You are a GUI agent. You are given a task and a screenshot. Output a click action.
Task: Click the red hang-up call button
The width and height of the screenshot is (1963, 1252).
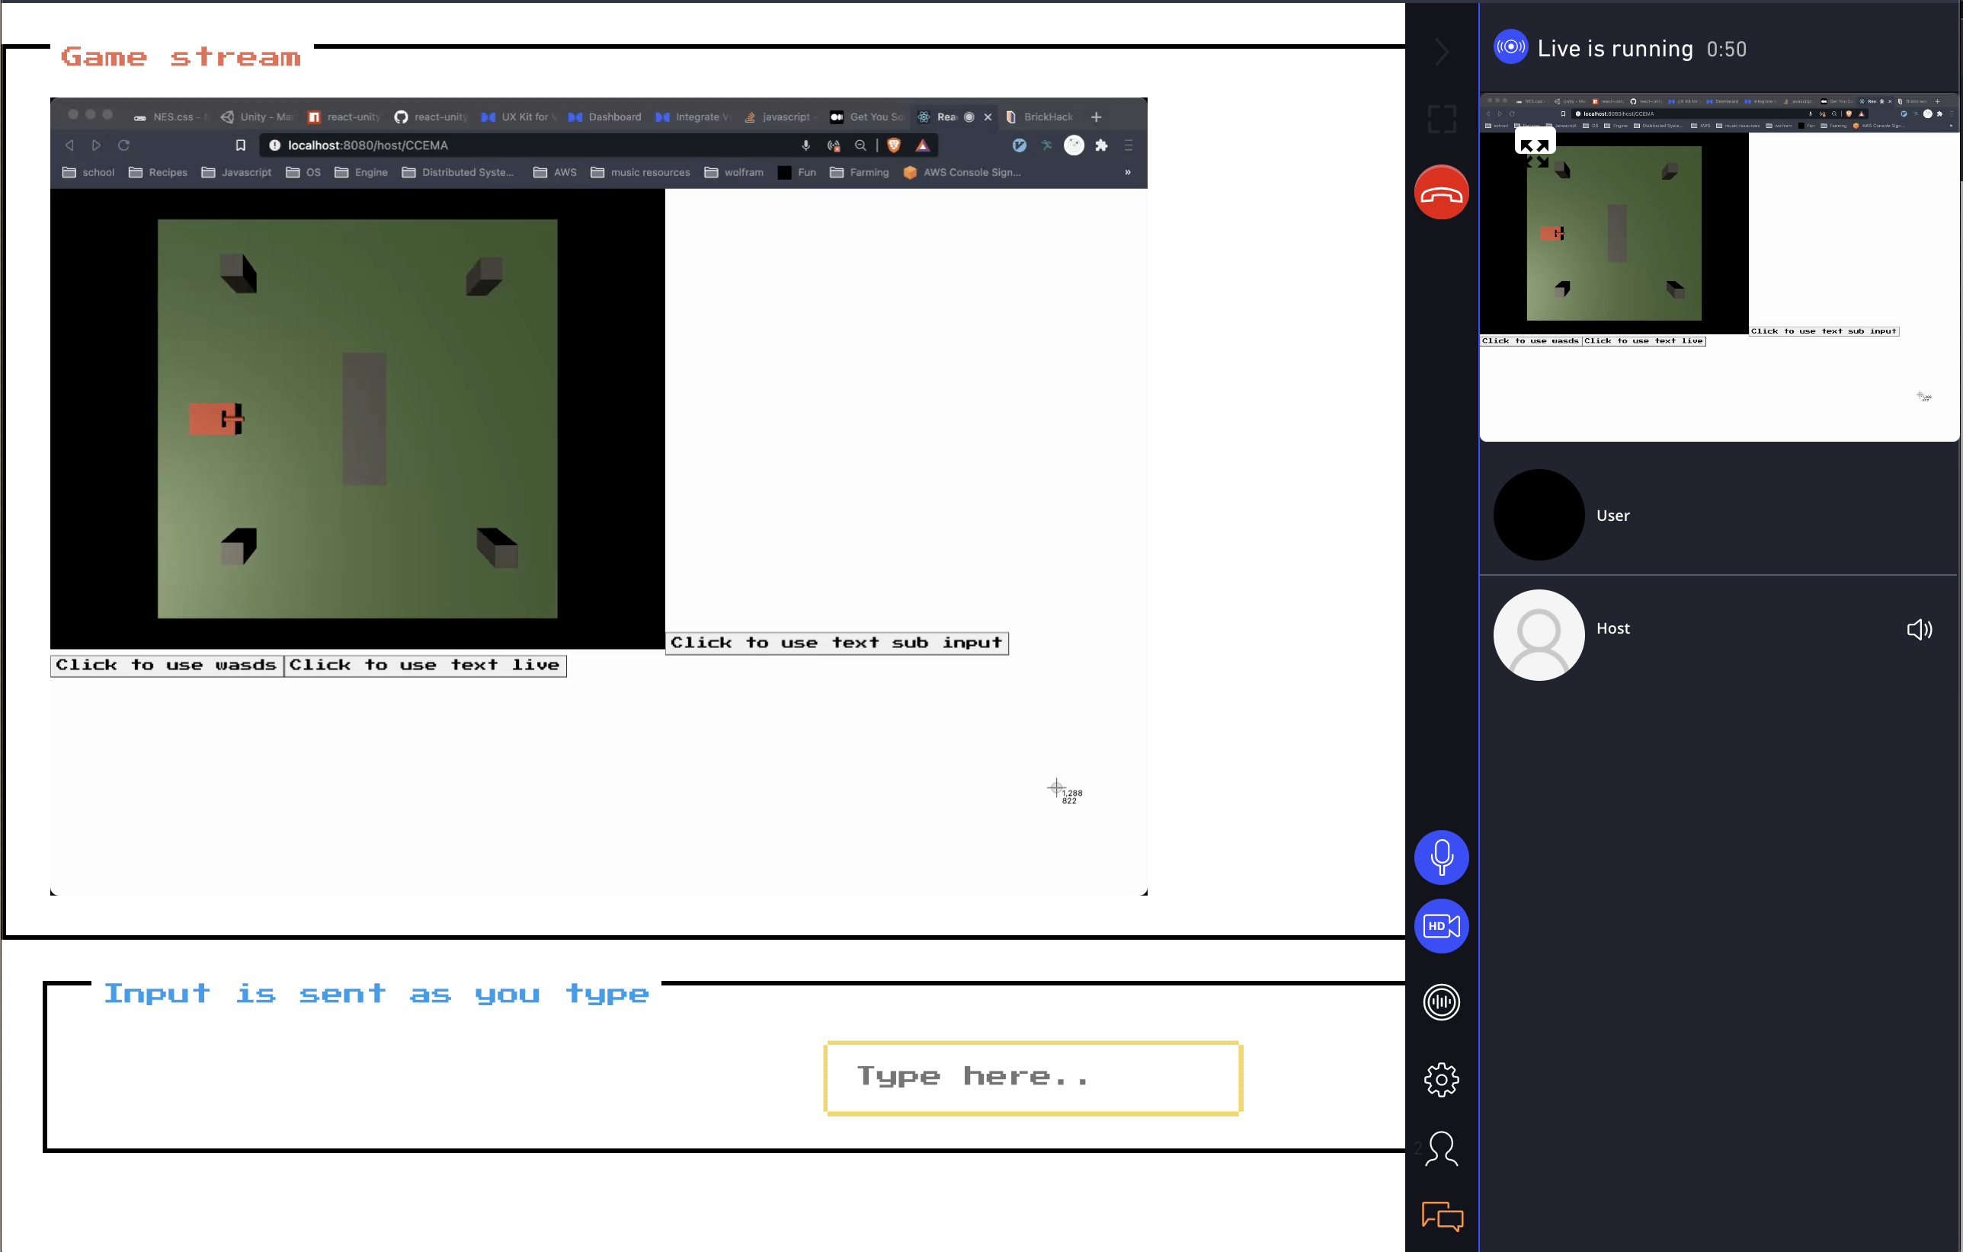click(1440, 193)
